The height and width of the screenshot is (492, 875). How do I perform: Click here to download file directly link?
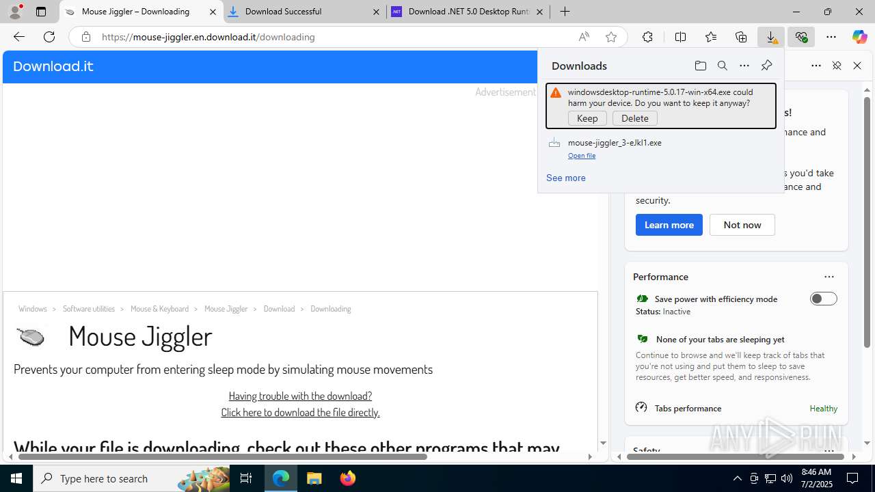[300, 412]
